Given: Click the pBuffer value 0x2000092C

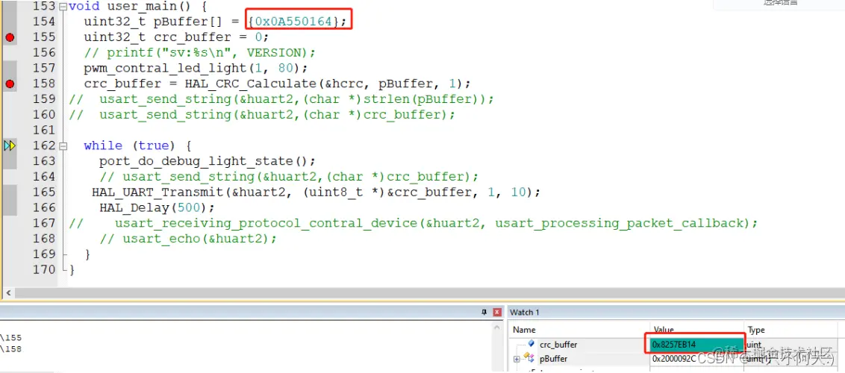Looking at the screenshot, I should pyautogui.click(x=675, y=359).
